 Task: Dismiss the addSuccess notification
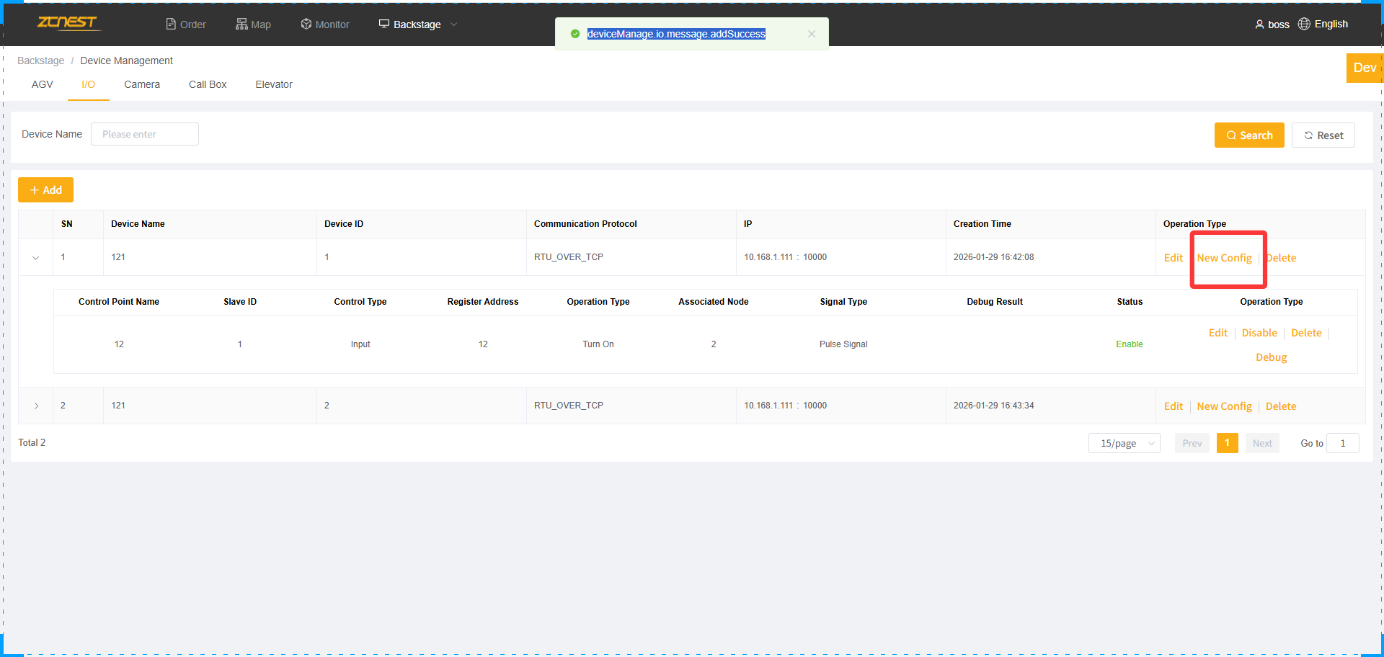pyautogui.click(x=812, y=34)
